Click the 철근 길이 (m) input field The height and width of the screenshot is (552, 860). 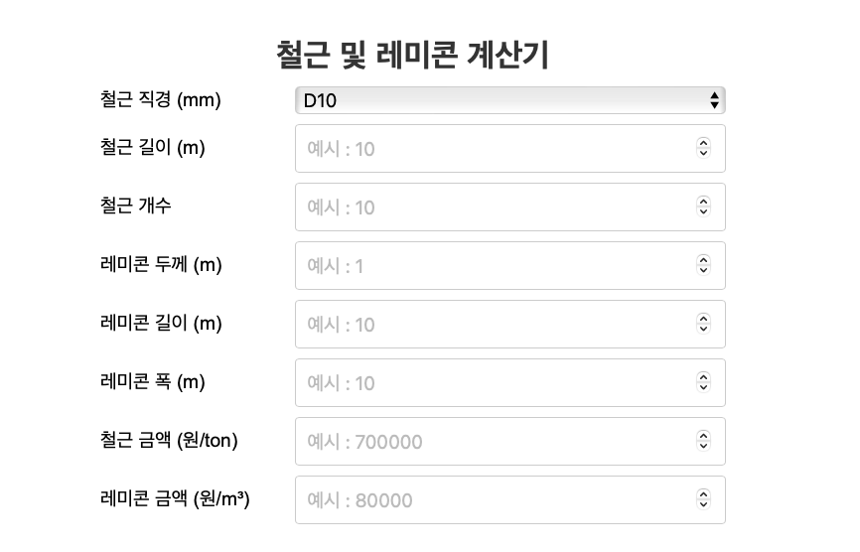(495, 149)
